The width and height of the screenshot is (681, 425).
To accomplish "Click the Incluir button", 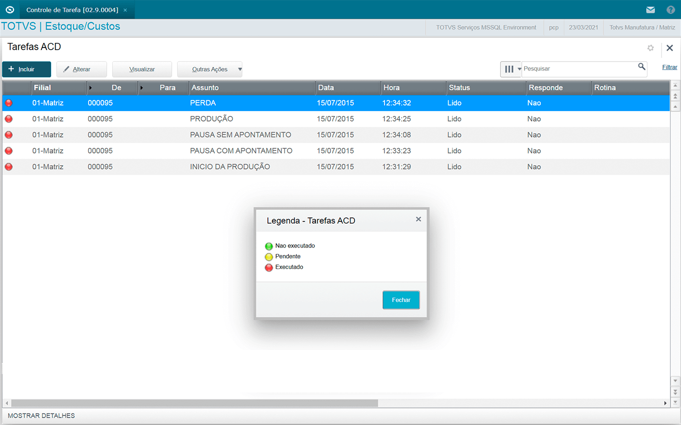I will (x=27, y=69).
